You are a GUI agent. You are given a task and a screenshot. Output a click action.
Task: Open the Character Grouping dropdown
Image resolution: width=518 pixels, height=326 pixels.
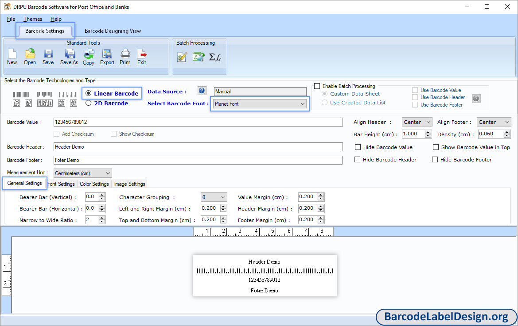(x=214, y=197)
